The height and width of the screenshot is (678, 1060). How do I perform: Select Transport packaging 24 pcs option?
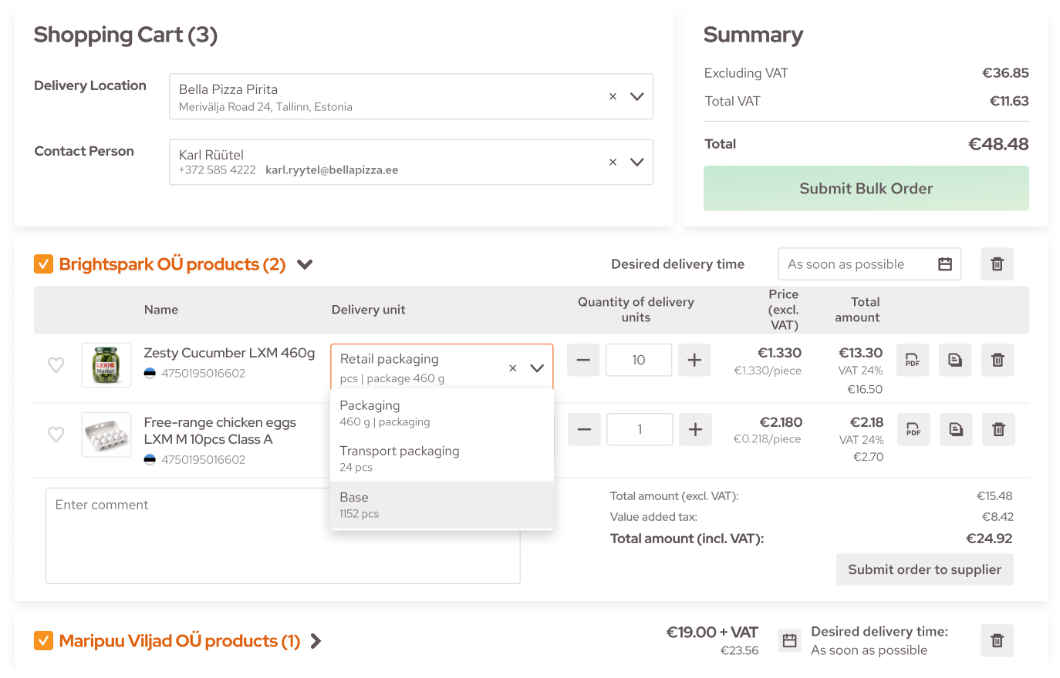(441, 458)
